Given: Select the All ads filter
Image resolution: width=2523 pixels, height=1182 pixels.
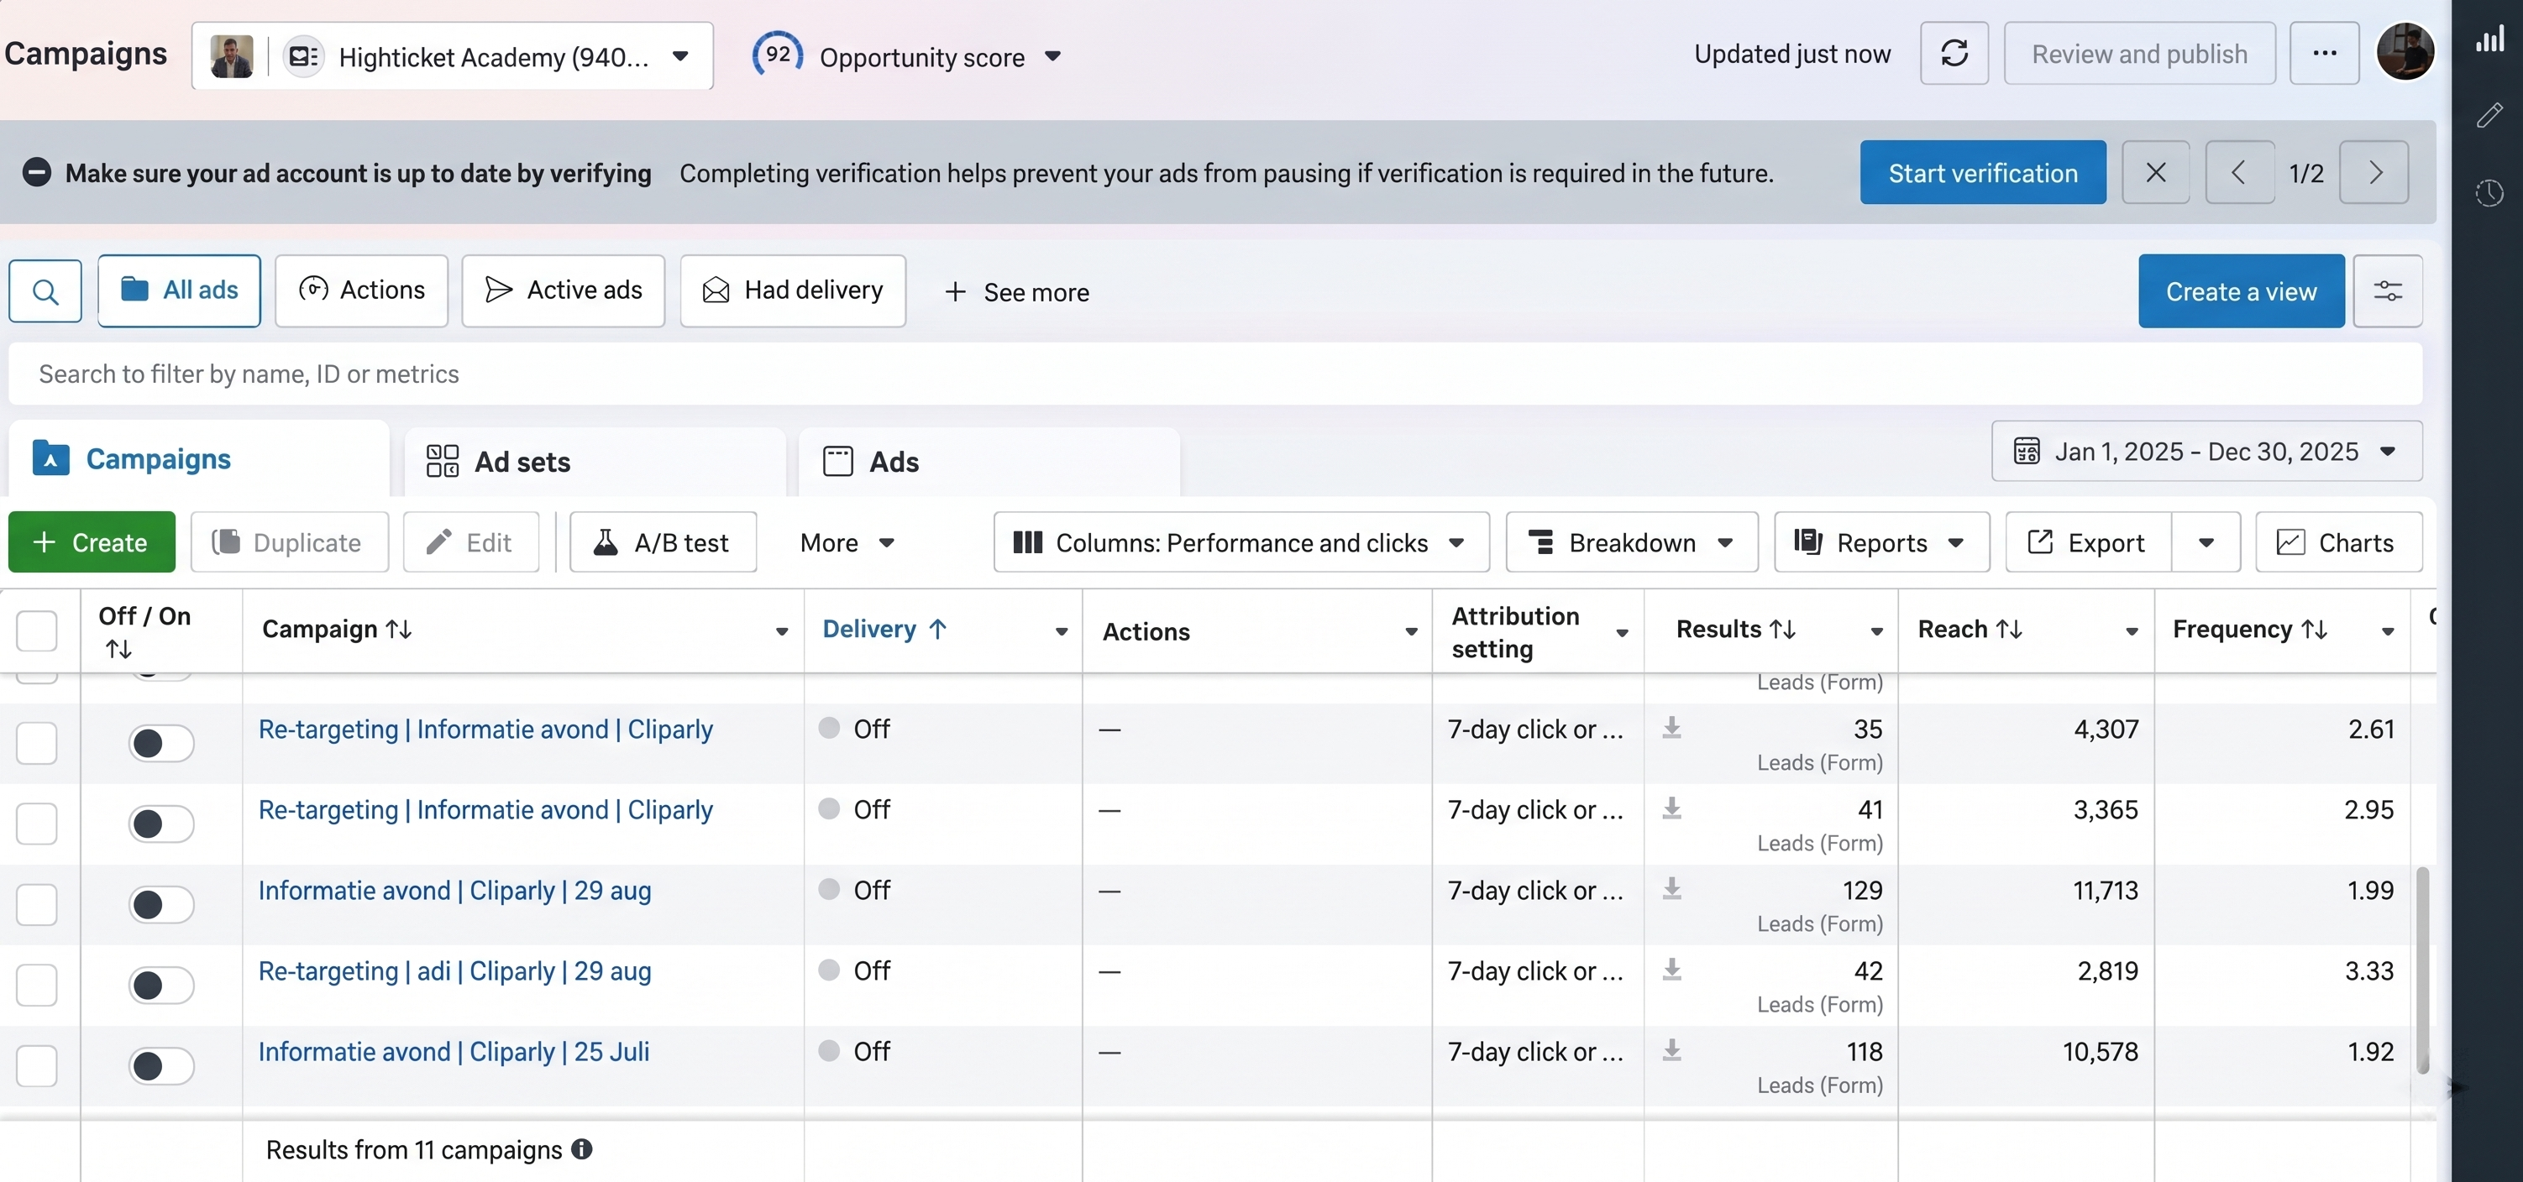Looking at the screenshot, I should coord(179,290).
